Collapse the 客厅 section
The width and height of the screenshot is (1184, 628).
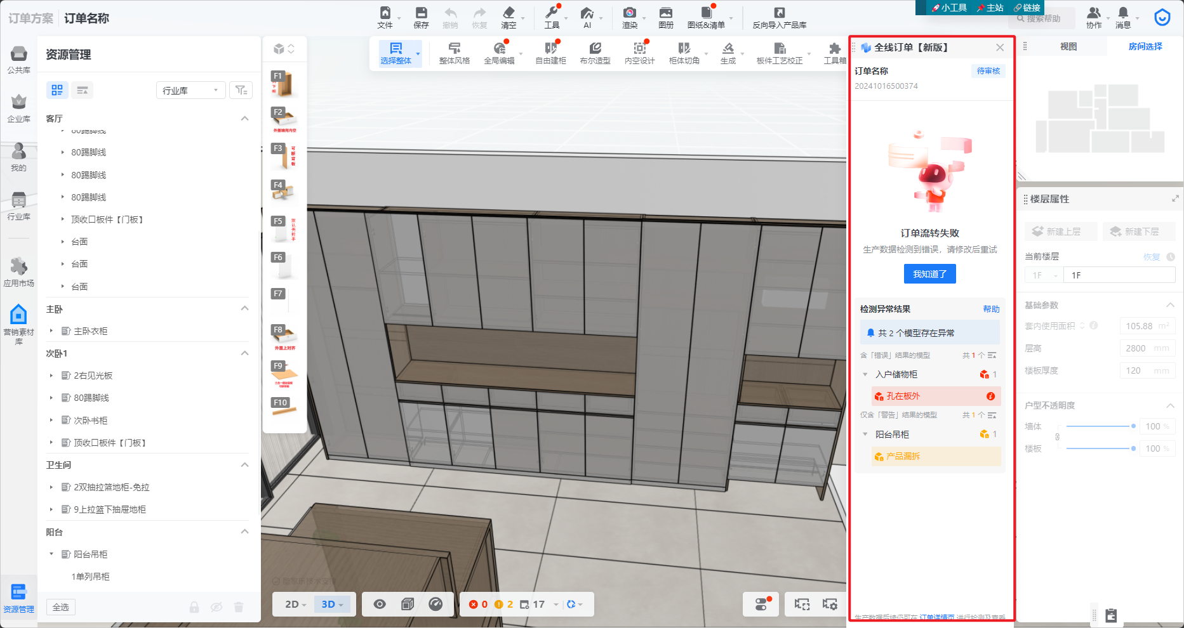[244, 119]
